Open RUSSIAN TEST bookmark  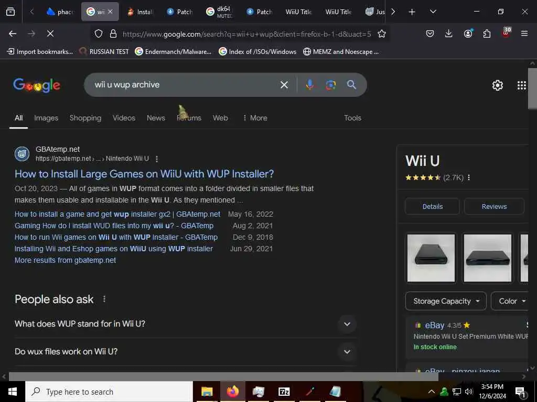104,52
